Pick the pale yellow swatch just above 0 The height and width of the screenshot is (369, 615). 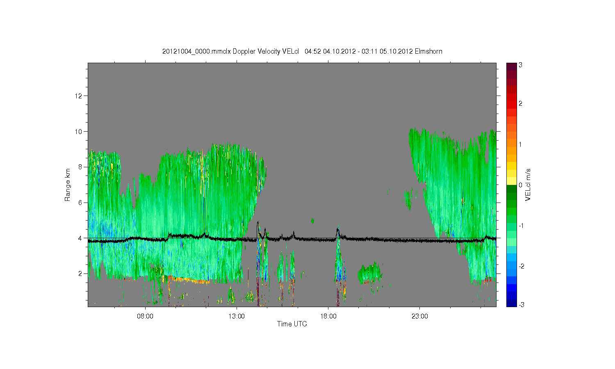coord(511,181)
